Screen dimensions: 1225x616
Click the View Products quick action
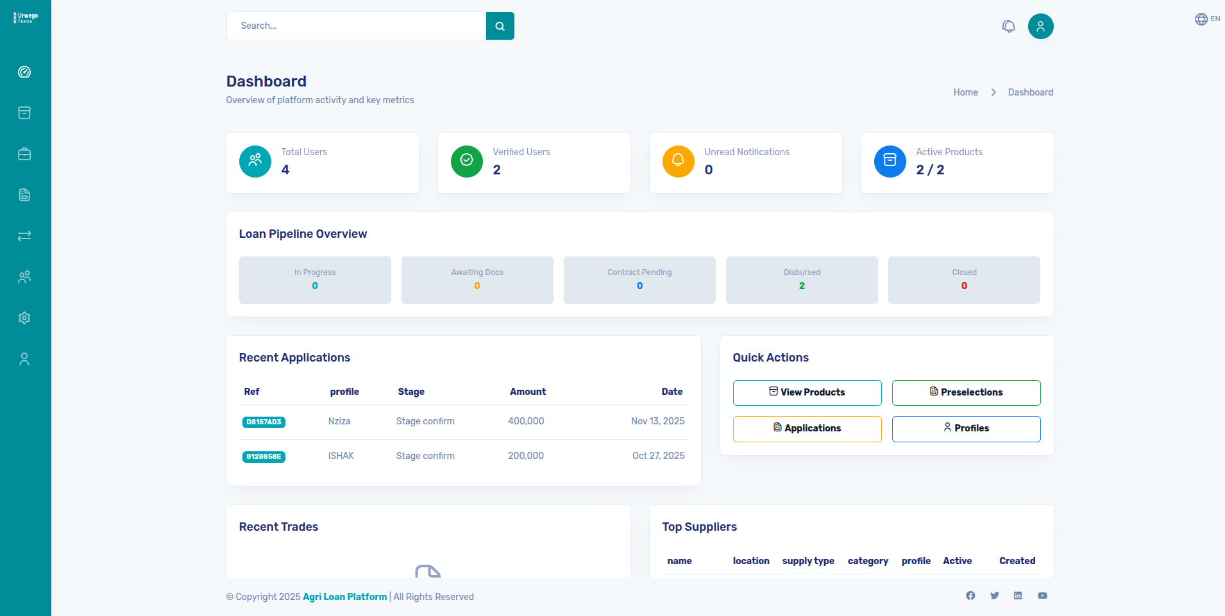coord(807,392)
